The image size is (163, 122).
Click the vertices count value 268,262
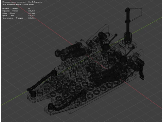coord(31,11)
